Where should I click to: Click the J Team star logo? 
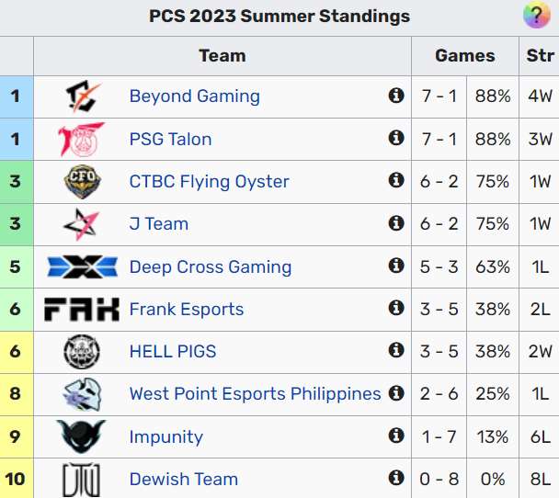click(82, 224)
